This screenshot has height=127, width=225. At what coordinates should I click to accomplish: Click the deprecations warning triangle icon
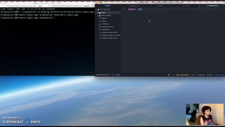coord(178,75)
